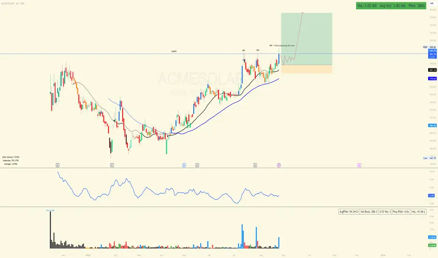Click the AvgRVol: 54.34 Cr cell
Image resolution: width=438 pixels, height=258 pixels.
(349, 212)
